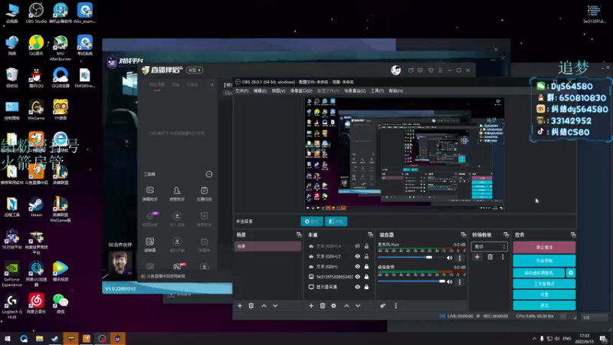The width and height of the screenshot is (613, 345).
Task: Open the transition properties three-dot menu
Action: [x=503, y=257]
